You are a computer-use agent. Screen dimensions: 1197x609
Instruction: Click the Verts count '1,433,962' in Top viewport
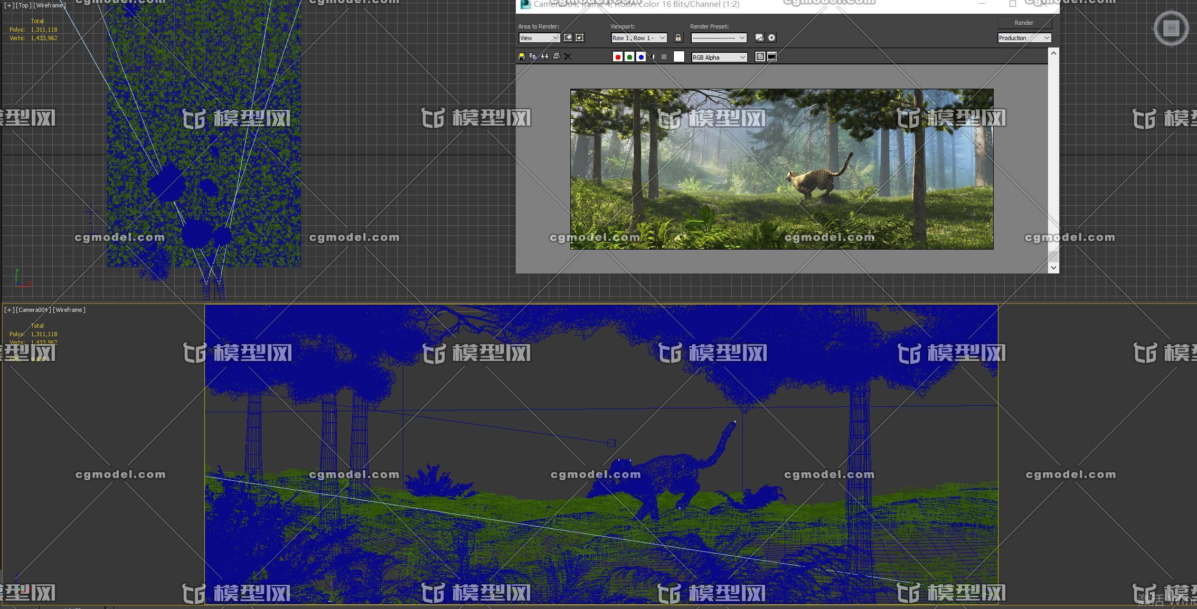click(x=44, y=38)
